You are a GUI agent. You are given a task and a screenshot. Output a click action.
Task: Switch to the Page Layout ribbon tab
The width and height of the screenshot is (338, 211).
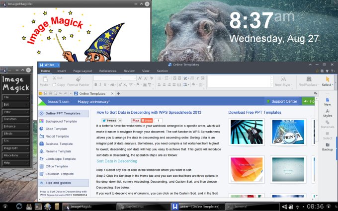pos(83,71)
